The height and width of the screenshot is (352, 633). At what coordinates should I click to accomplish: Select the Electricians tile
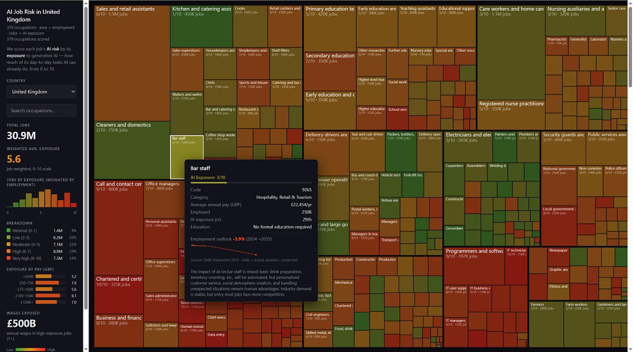coord(468,147)
